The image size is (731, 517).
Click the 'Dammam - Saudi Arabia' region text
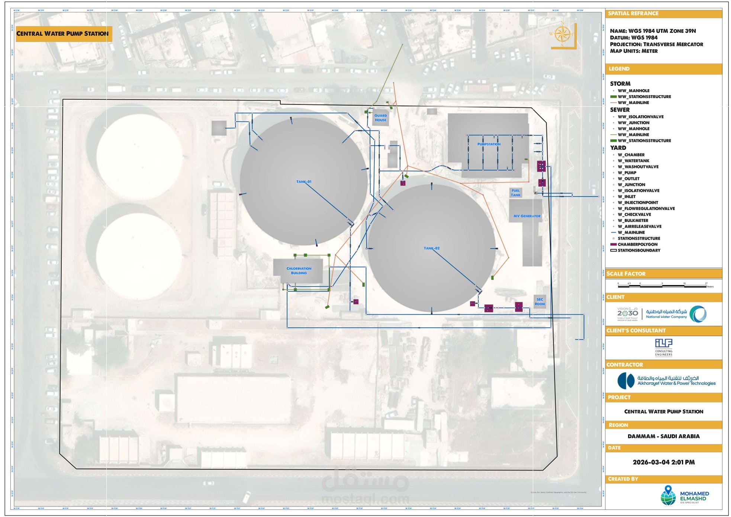[x=664, y=436]
